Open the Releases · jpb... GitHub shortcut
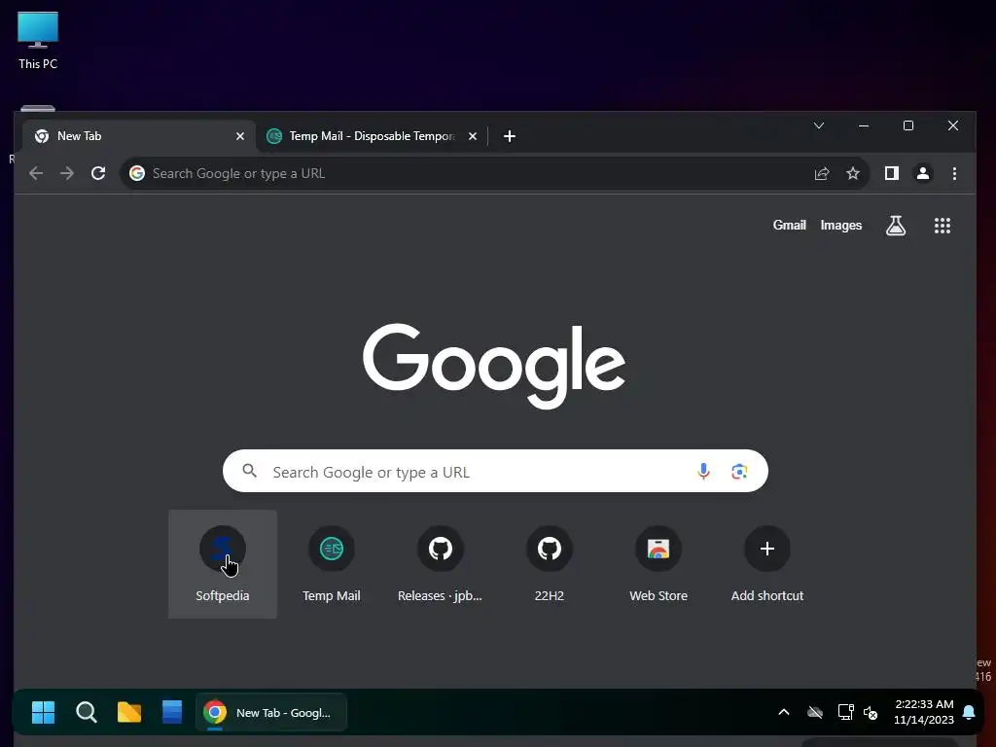Screen dimensions: 996x747 click(x=441, y=563)
